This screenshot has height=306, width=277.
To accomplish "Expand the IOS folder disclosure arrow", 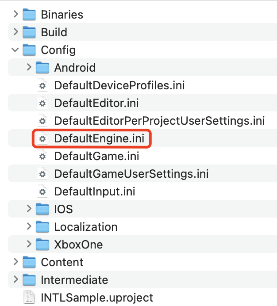I will tap(29, 209).
